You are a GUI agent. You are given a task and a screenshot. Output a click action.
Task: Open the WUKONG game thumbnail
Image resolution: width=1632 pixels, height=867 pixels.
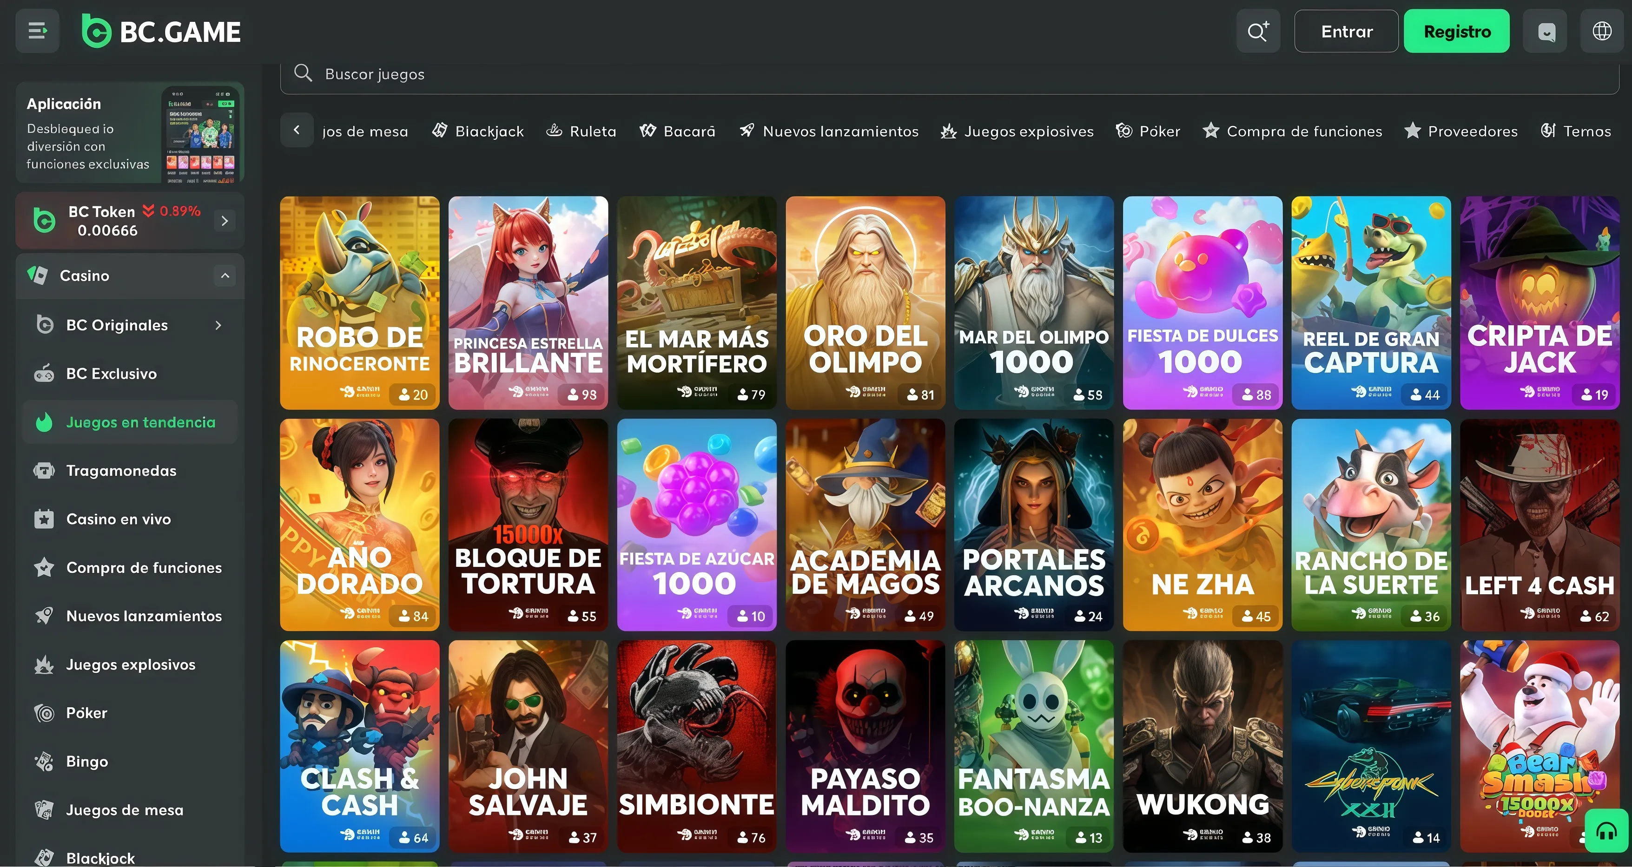(x=1202, y=746)
